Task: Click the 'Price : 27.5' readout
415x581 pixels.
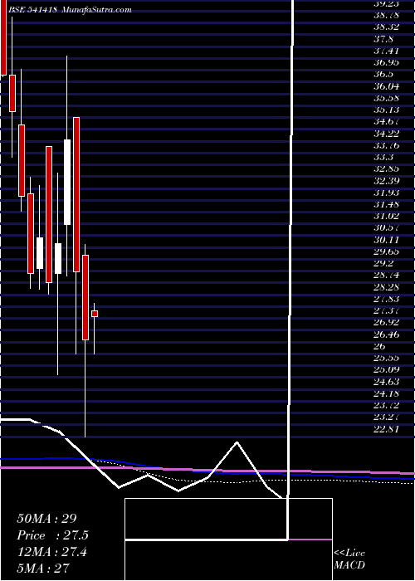Action: coord(53,535)
